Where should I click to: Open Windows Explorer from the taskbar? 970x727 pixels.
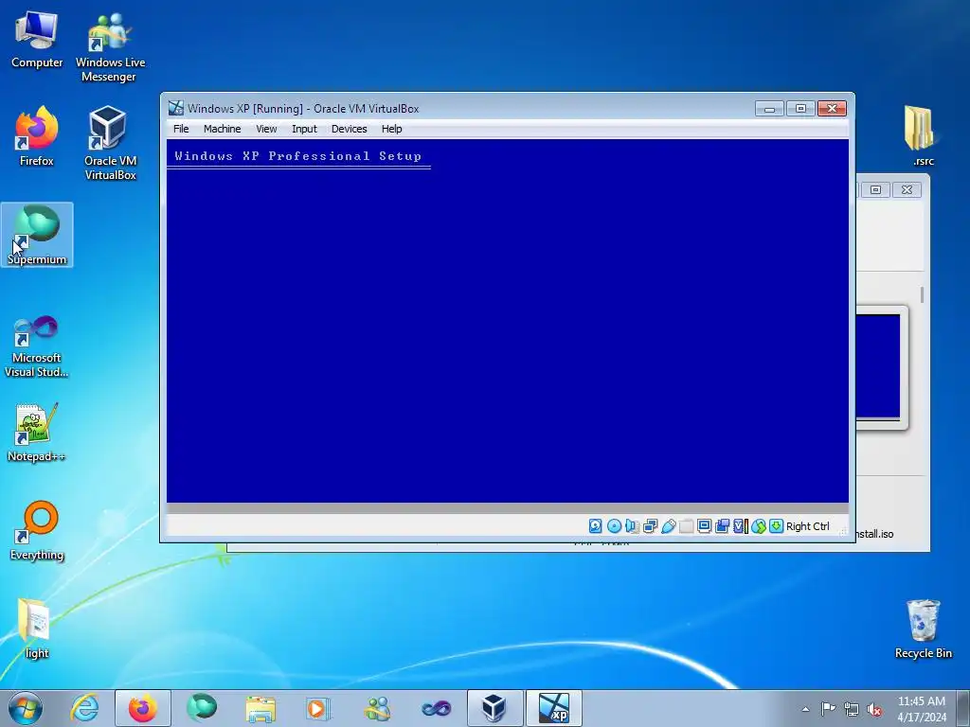tap(260, 708)
